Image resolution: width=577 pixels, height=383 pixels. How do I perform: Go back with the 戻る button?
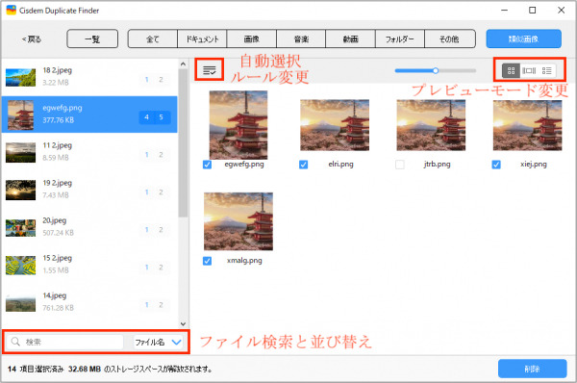(x=32, y=39)
